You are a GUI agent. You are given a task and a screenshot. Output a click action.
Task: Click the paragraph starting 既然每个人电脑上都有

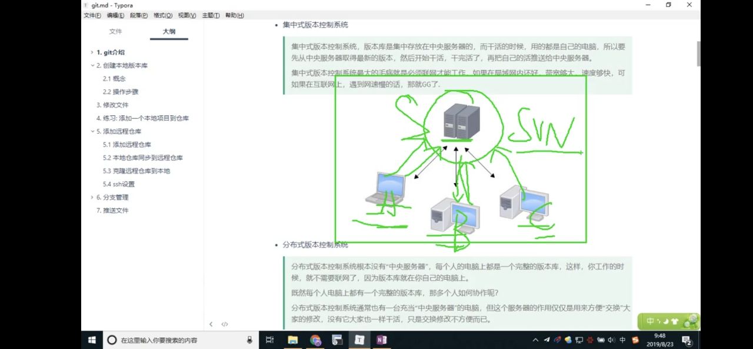[395, 293]
